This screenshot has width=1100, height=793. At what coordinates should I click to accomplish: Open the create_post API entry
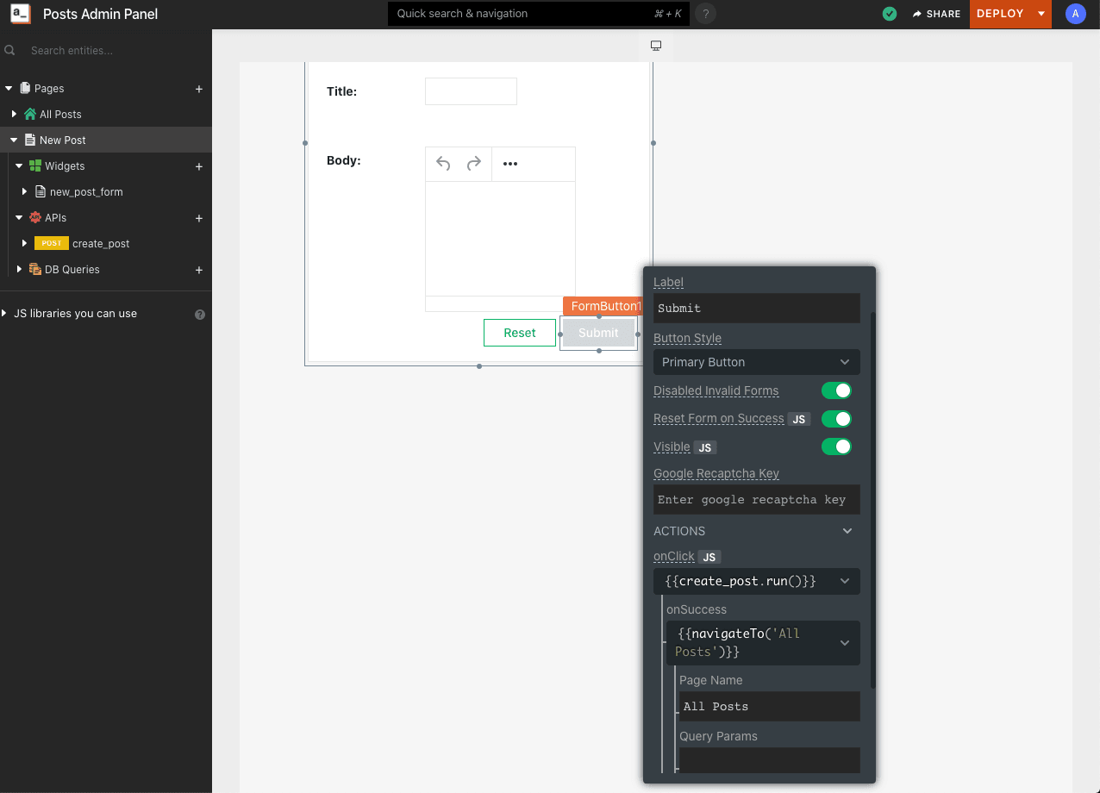point(101,244)
